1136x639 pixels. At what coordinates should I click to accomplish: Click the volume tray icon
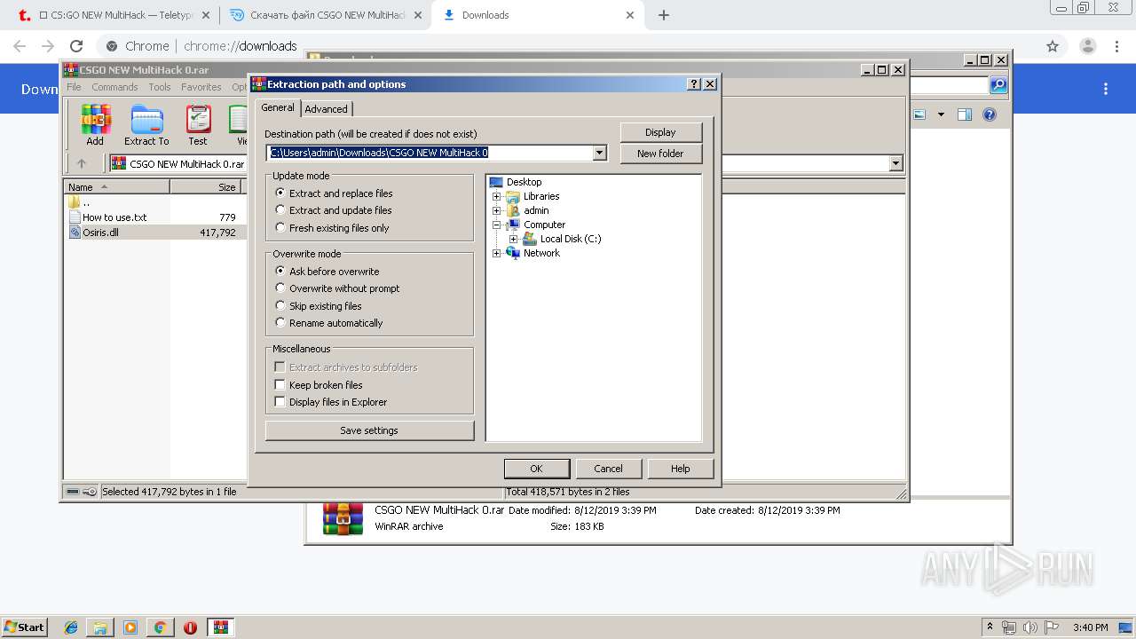click(x=1029, y=627)
